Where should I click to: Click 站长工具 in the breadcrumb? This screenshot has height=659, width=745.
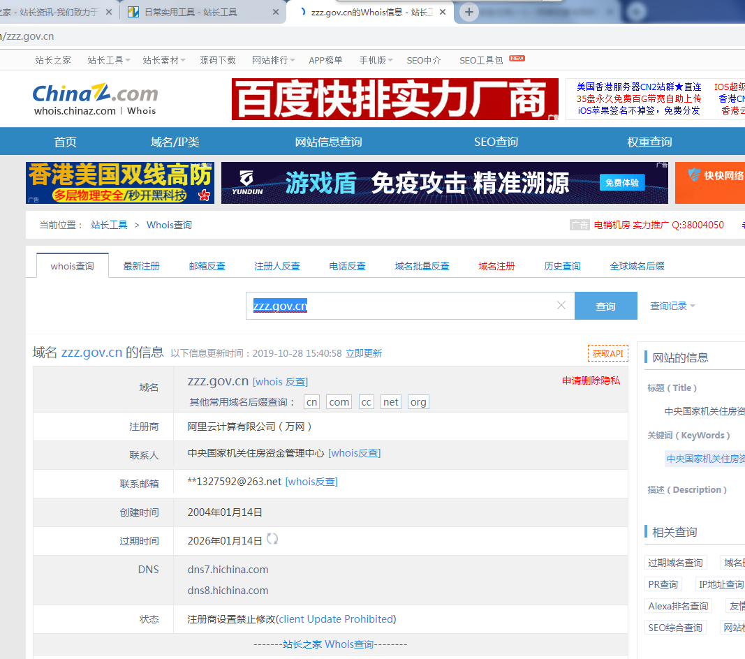click(x=110, y=225)
